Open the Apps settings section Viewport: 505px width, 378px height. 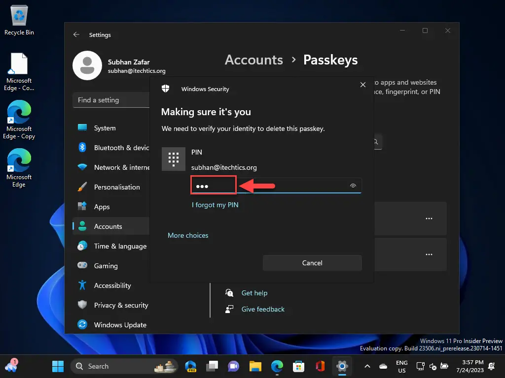[x=102, y=207]
